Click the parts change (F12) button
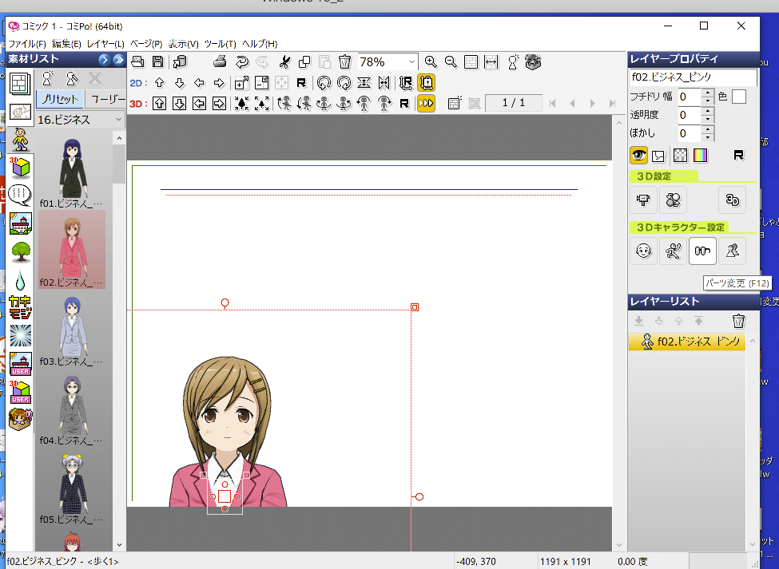Viewport: 779px width, 569px height. (x=702, y=251)
